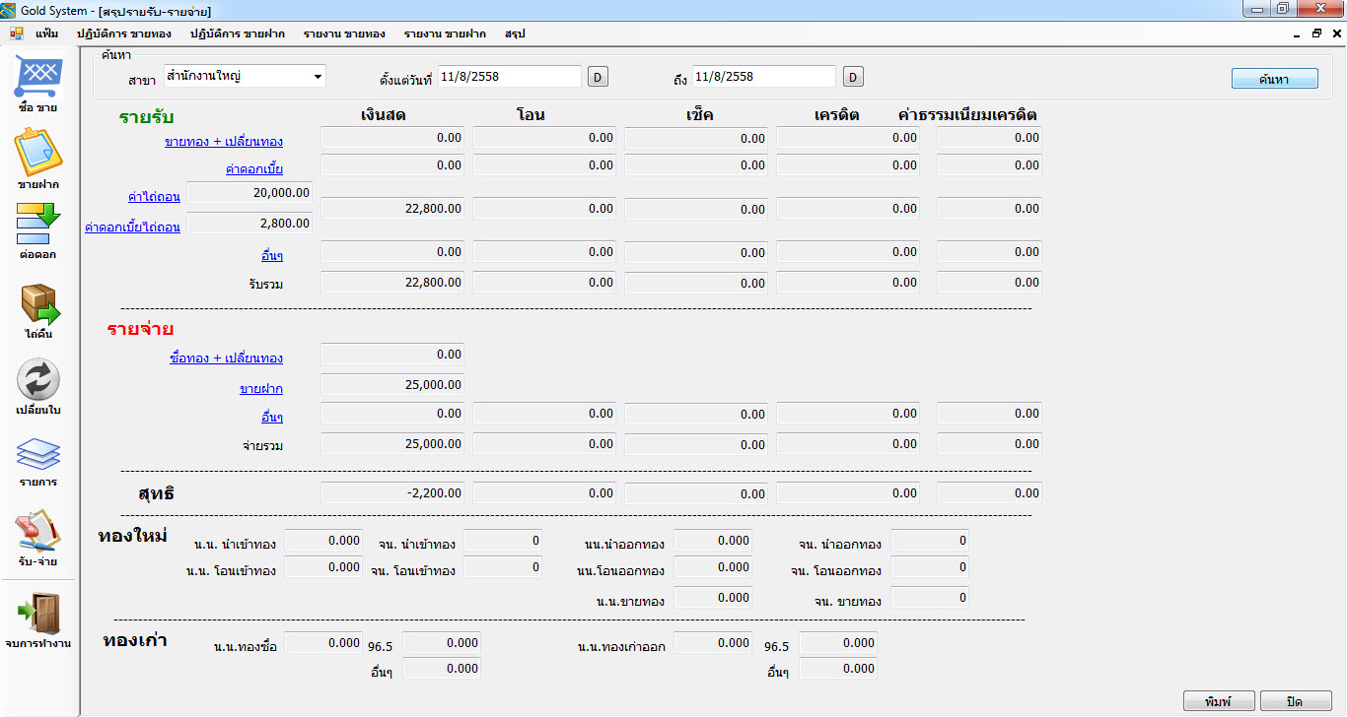The width and height of the screenshot is (1347, 717).
Task: Click the ค่าดอกเบี้ยไถ่ถอน link
Action: point(132,228)
